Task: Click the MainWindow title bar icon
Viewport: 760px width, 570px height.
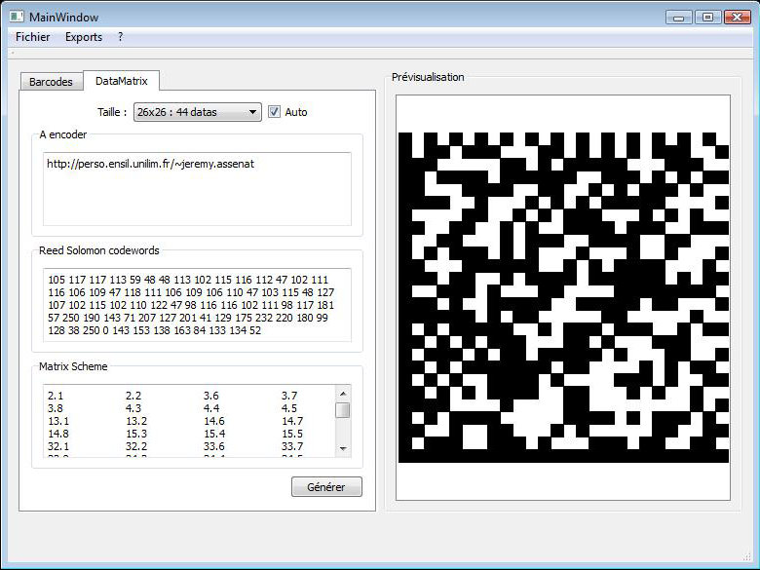Action: pos(17,17)
